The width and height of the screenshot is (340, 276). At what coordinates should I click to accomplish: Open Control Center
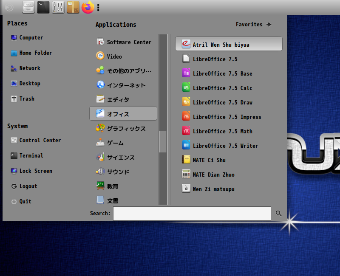36,141
